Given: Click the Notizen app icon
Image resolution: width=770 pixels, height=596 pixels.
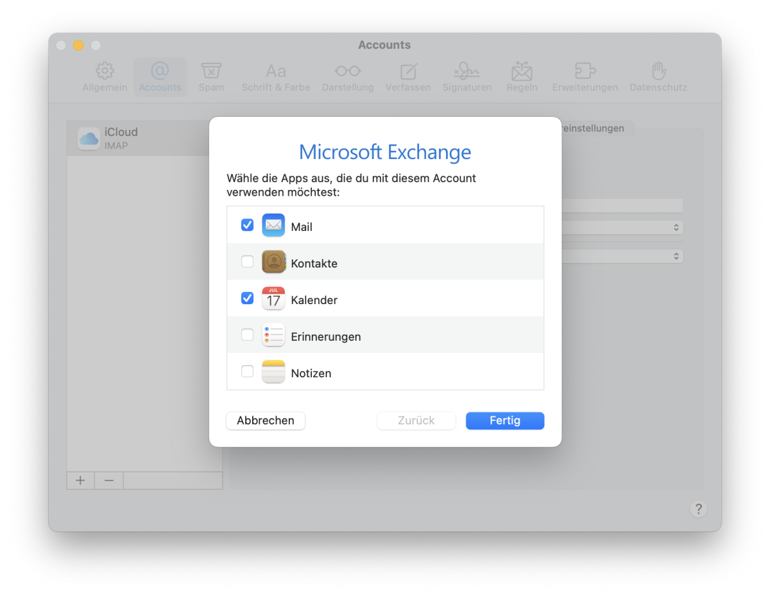Looking at the screenshot, I should coord(273,371).
